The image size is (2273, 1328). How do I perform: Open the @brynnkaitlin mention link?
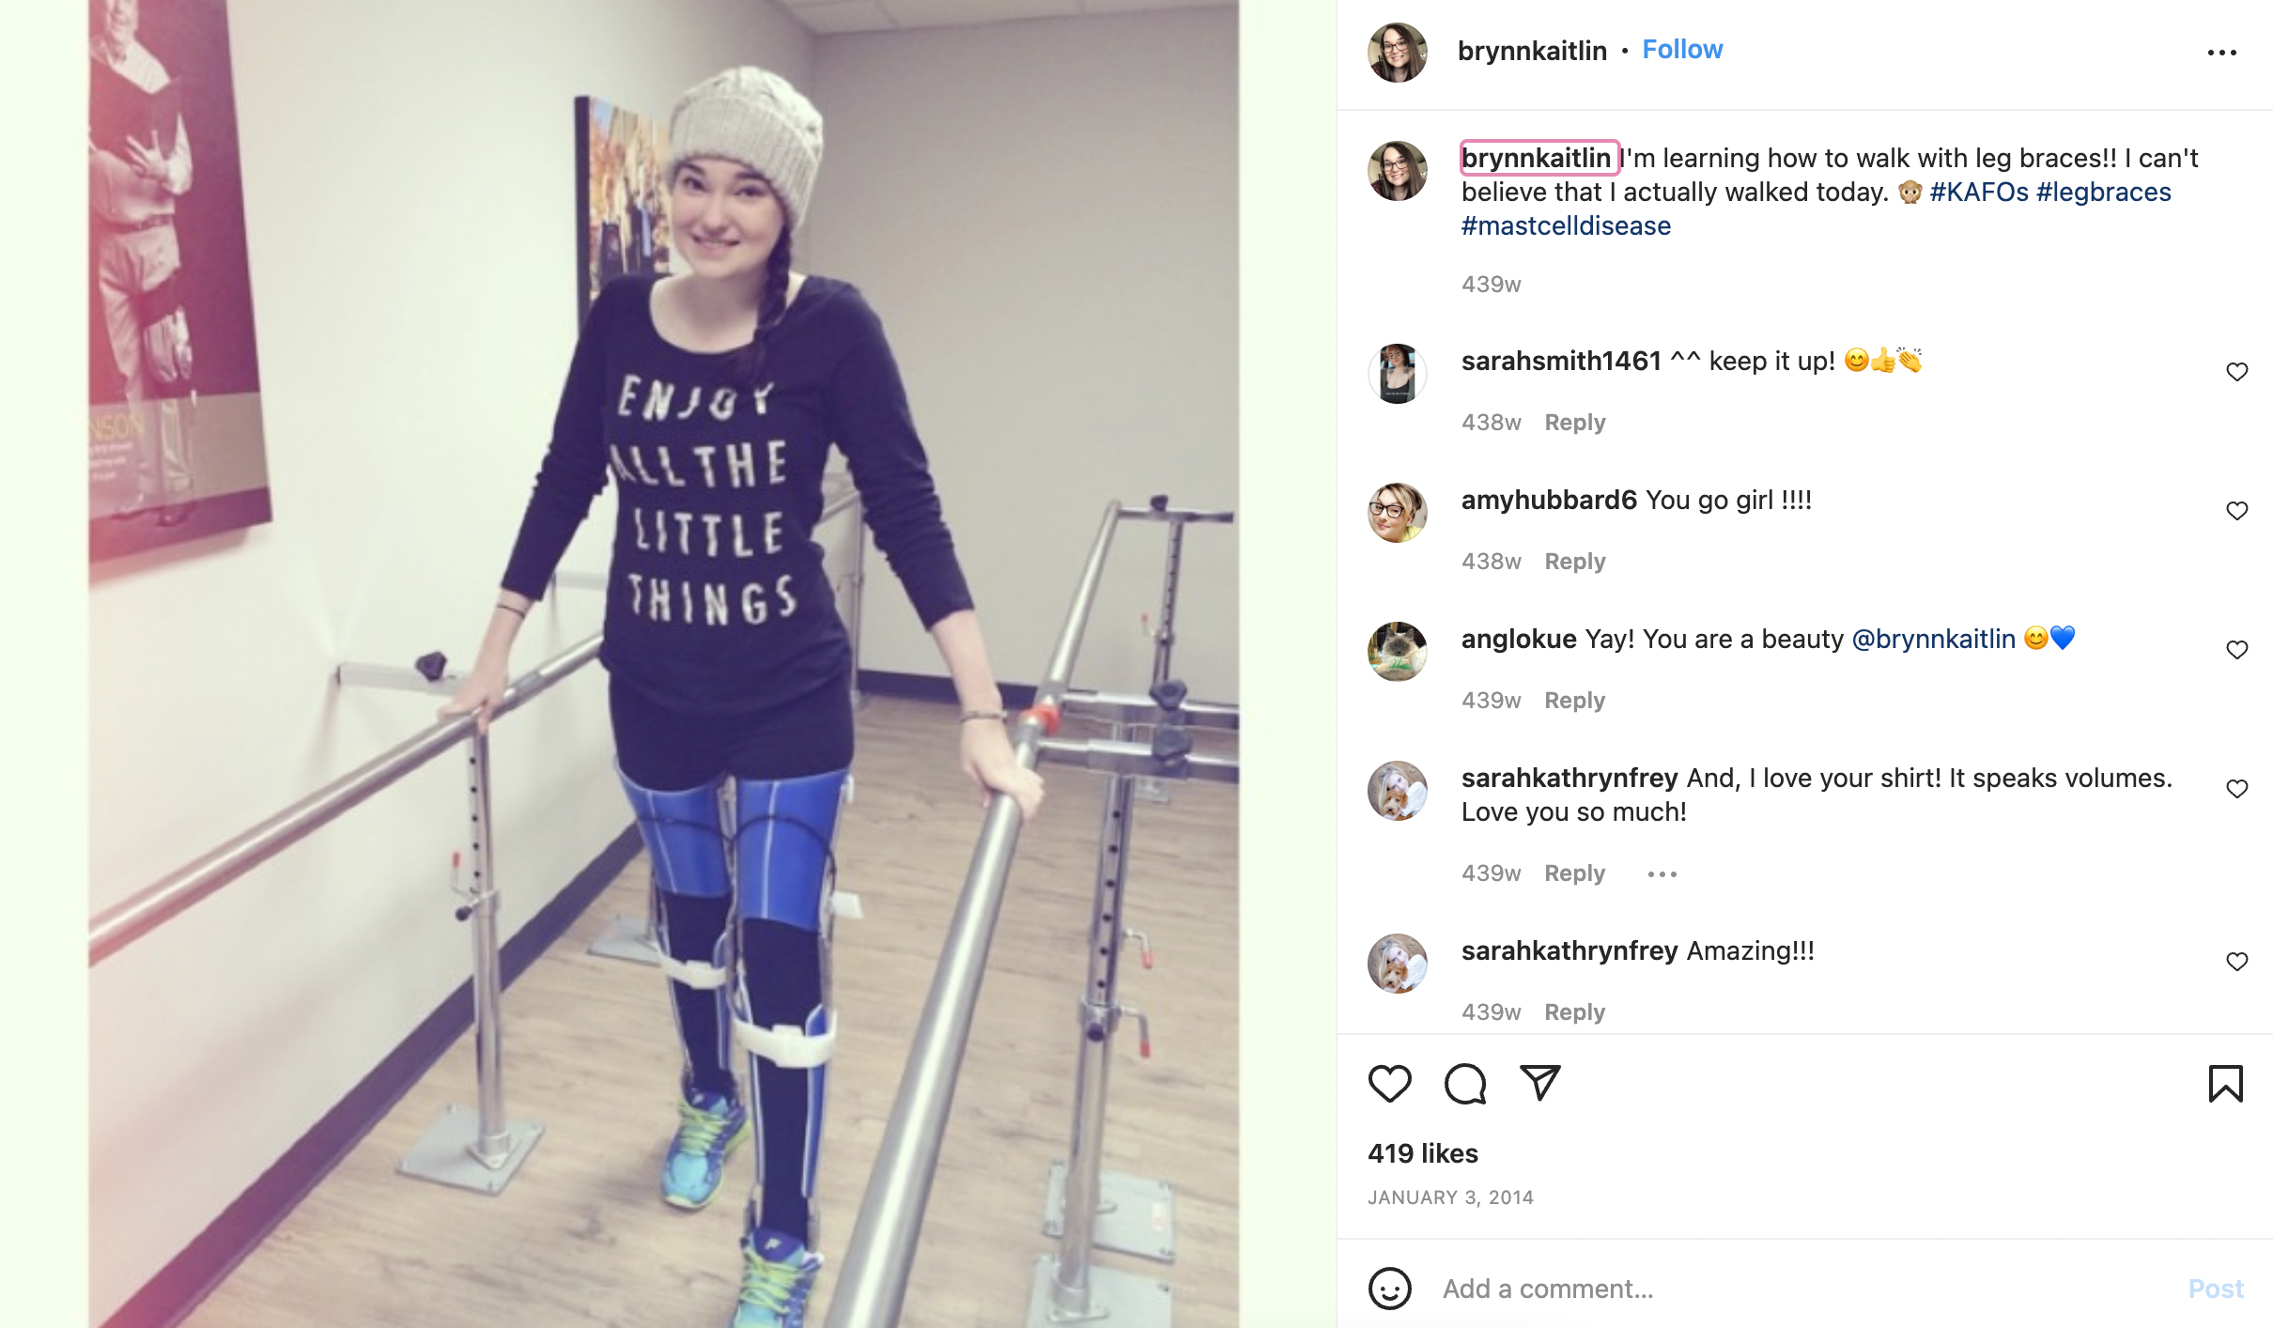click(1933, 640)
